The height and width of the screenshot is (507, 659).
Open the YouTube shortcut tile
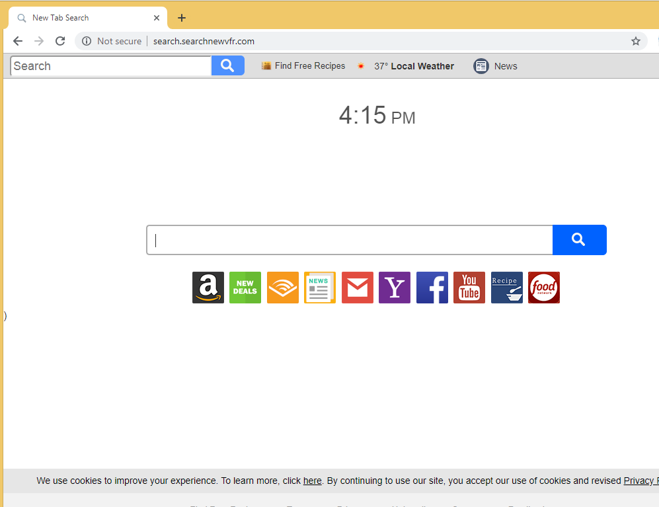469,288
